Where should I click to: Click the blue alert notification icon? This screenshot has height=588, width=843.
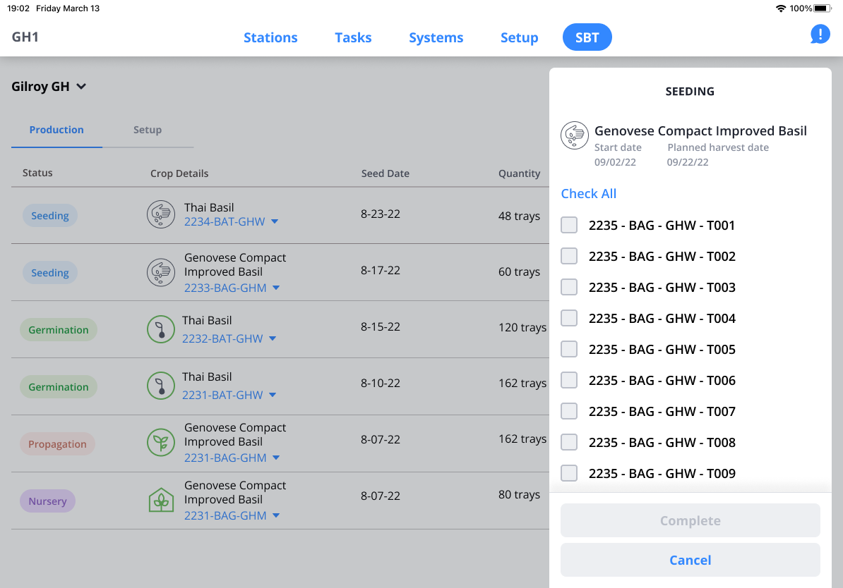pyautogui.click(x=820, y=34)
